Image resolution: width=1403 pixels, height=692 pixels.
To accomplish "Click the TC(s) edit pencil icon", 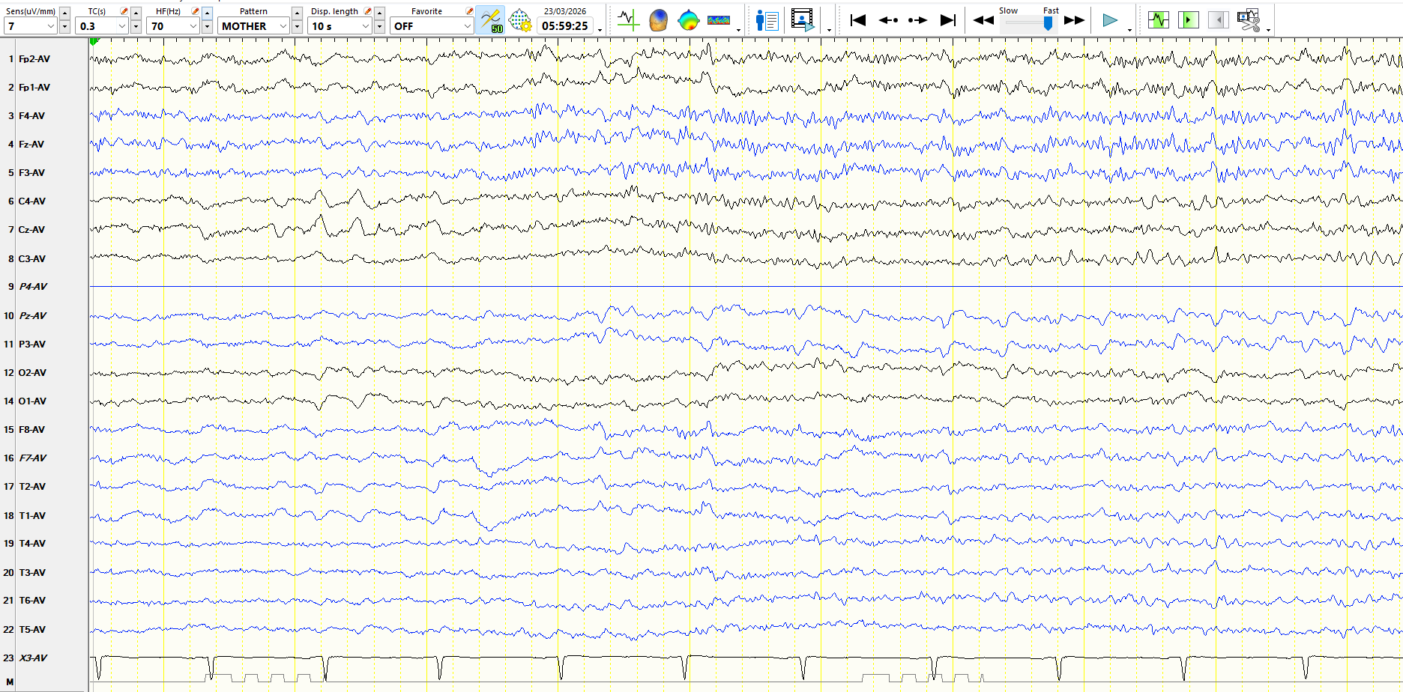I will (124, 11).
